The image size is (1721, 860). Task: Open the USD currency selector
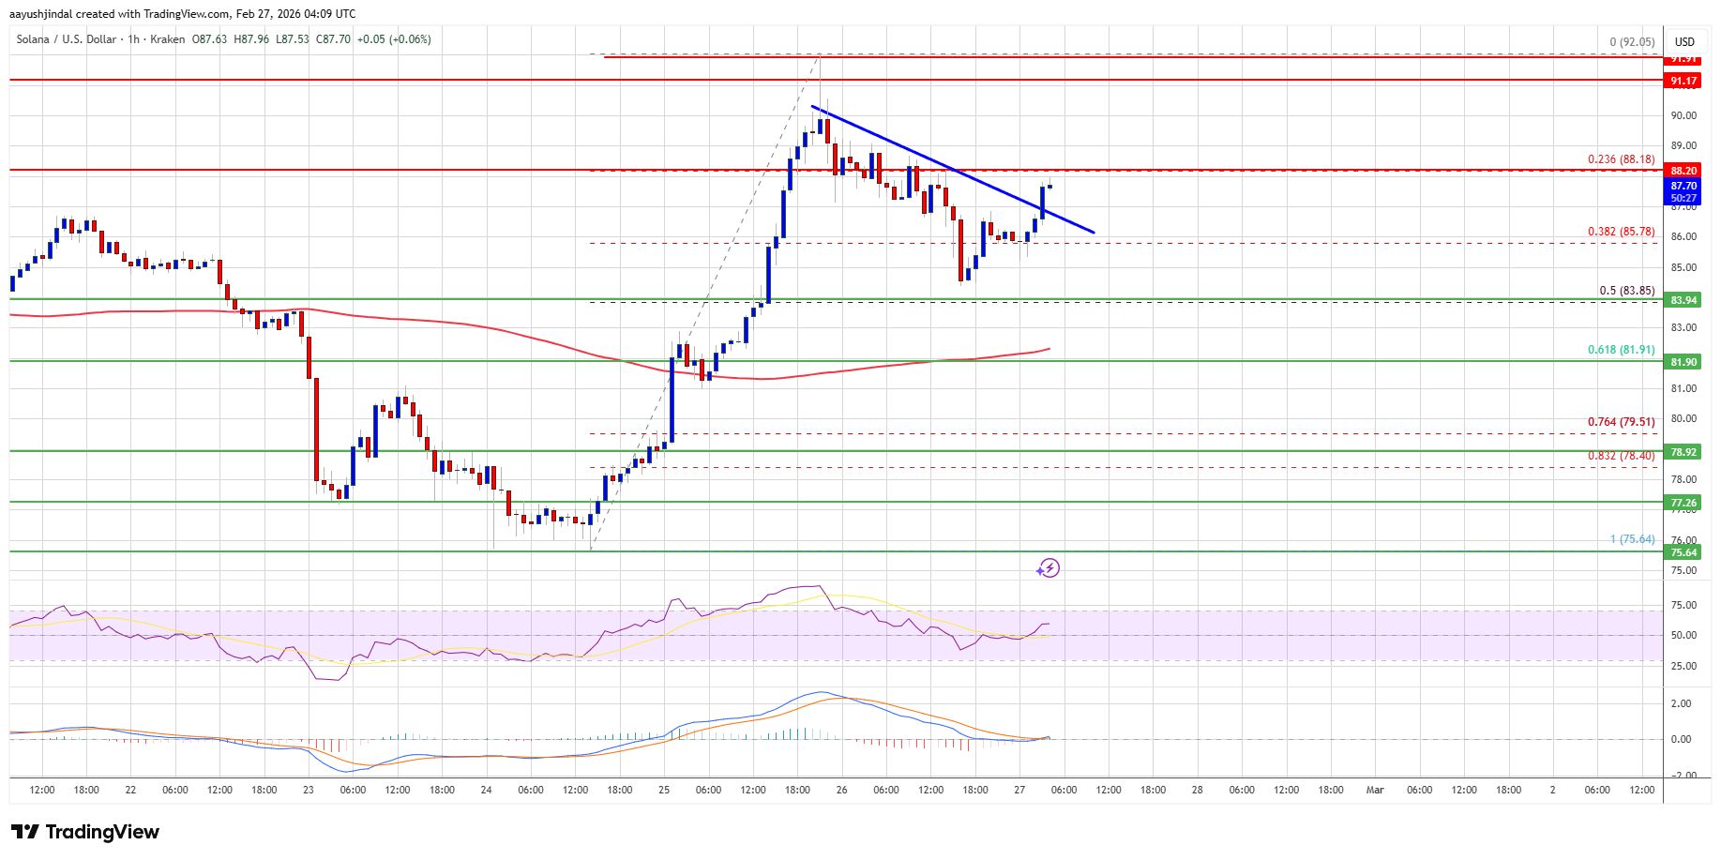(1684, 41)
